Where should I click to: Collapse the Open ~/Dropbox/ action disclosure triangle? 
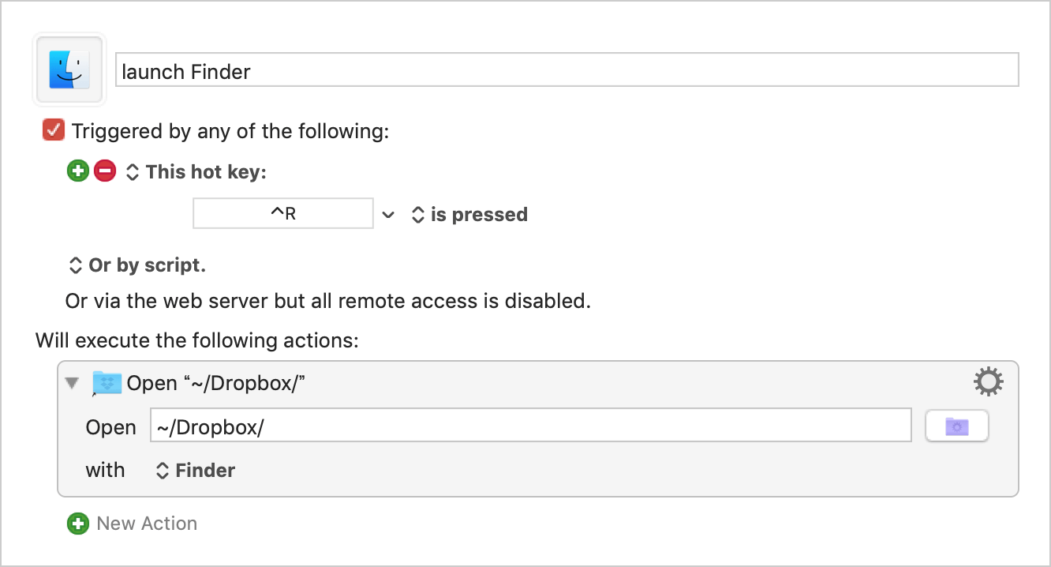[x=73, y=383]
